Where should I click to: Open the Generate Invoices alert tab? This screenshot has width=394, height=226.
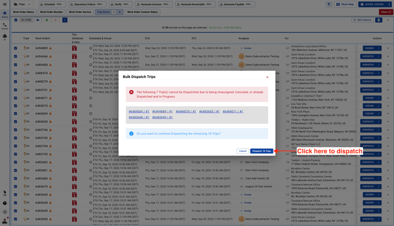pyautogui.click(x=154, y=4)
